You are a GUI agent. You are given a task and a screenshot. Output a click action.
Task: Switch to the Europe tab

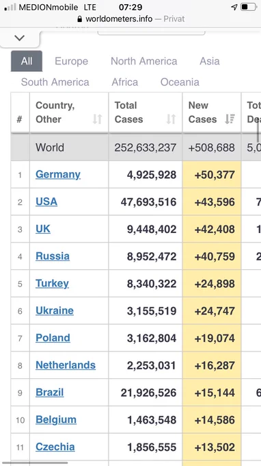(71, 61)
